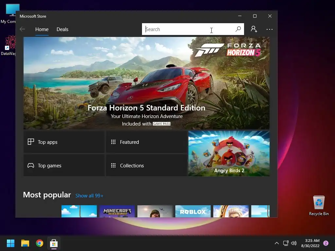
Task: Click the Collections dots grid icon
Action: 113,165
